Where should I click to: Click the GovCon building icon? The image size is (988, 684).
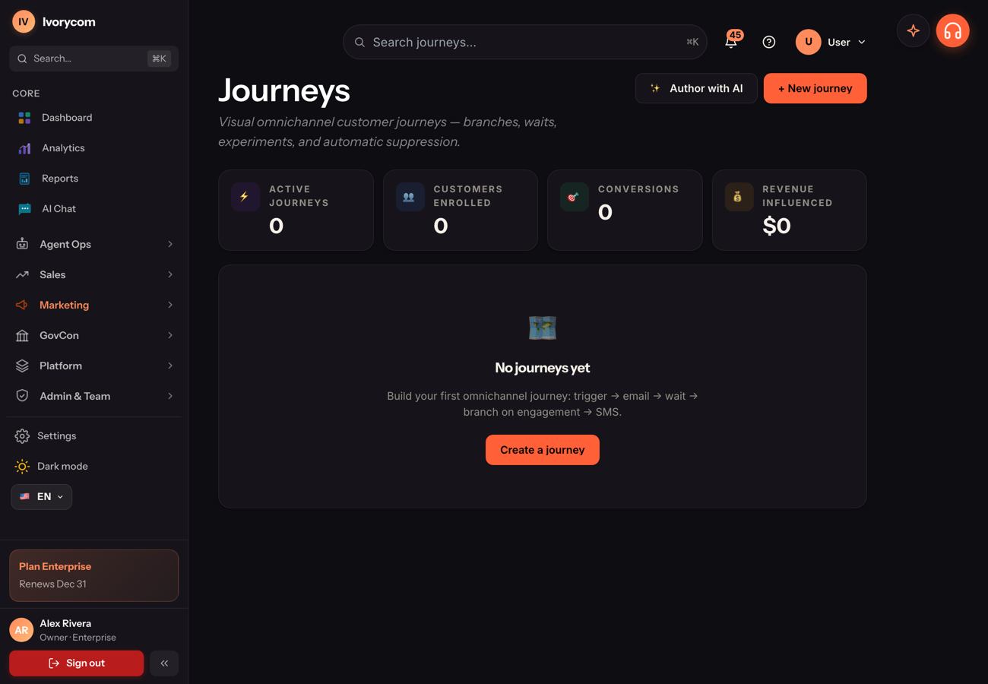pos(22,335)
